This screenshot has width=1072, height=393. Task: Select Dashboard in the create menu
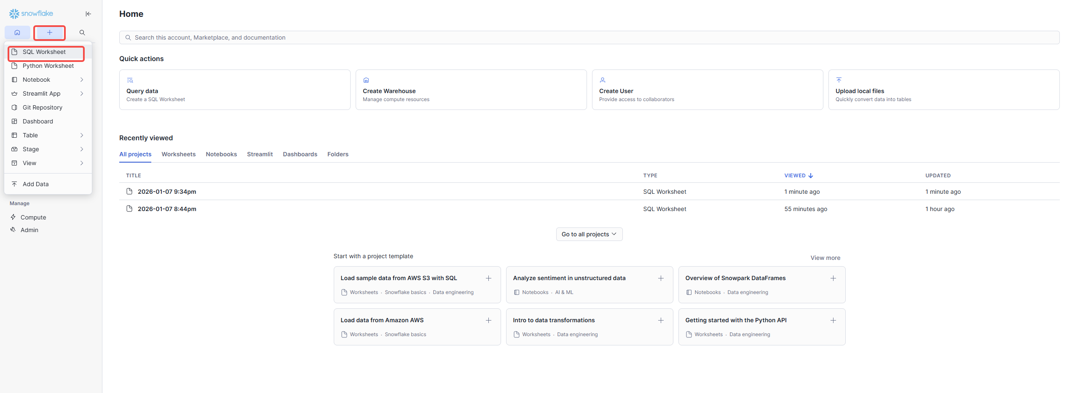(48, 121)
